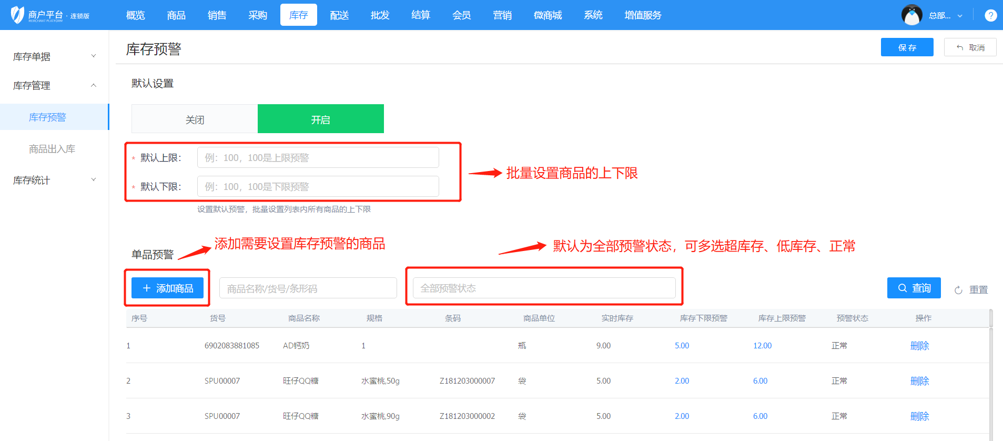Viewport: 1003px width, 441px height.
Task: Go to the 销售 top menu tab
Action: point(217,15)
